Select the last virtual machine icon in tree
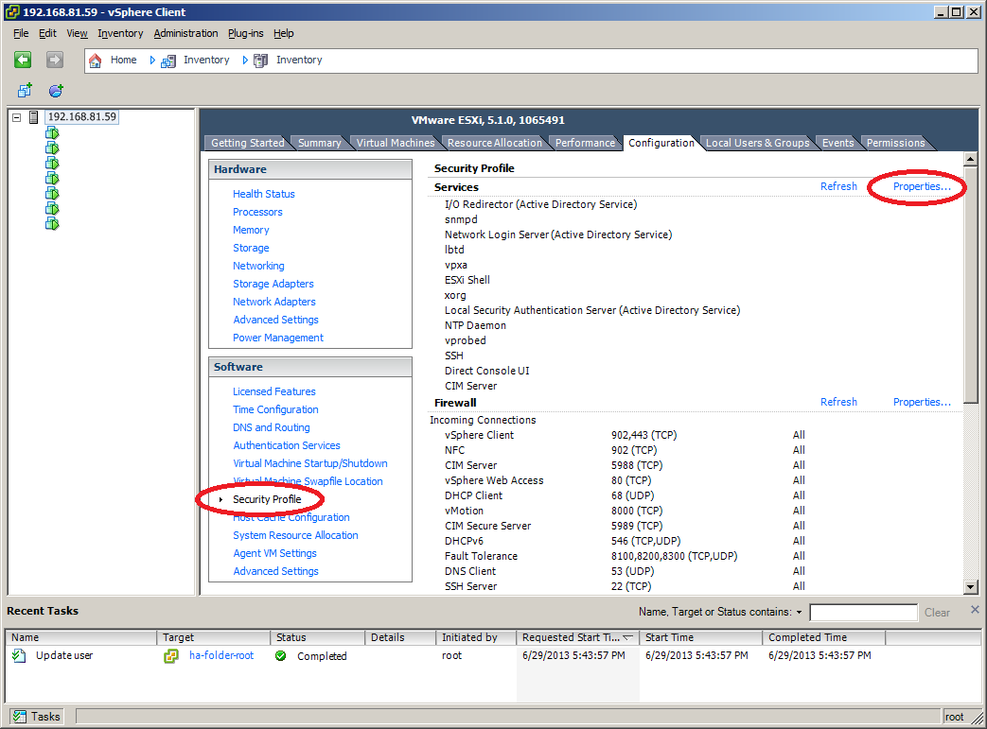The image size is (987, 729). tap(52, 224)
